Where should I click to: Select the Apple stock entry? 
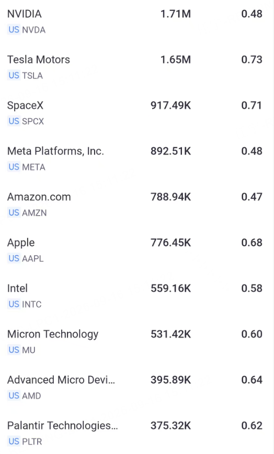[x=137, y=250]
